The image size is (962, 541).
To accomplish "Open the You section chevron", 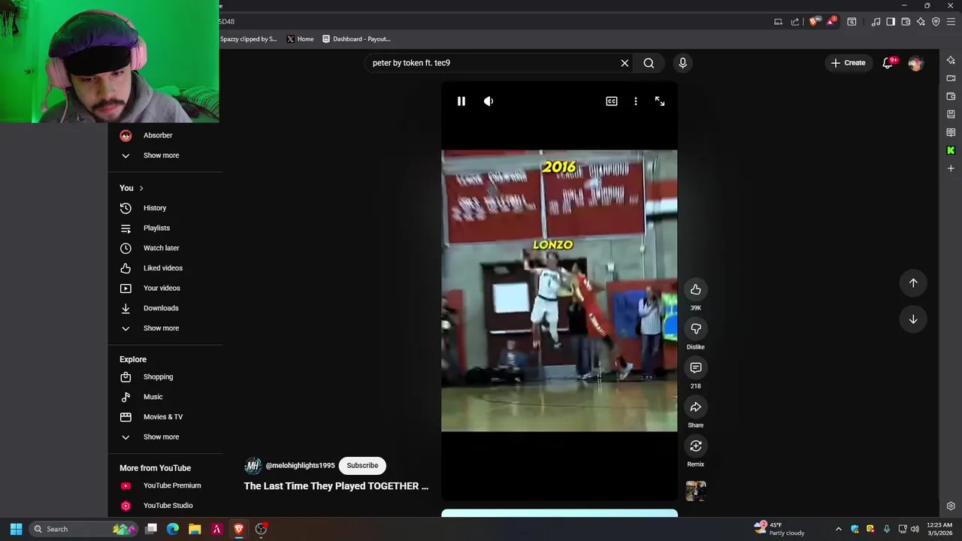I will point(141,189).
